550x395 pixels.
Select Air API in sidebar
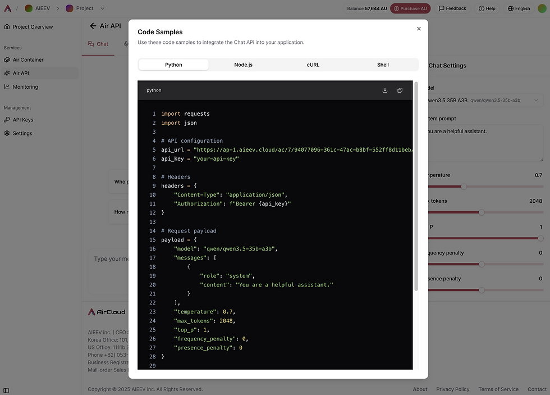39,73
